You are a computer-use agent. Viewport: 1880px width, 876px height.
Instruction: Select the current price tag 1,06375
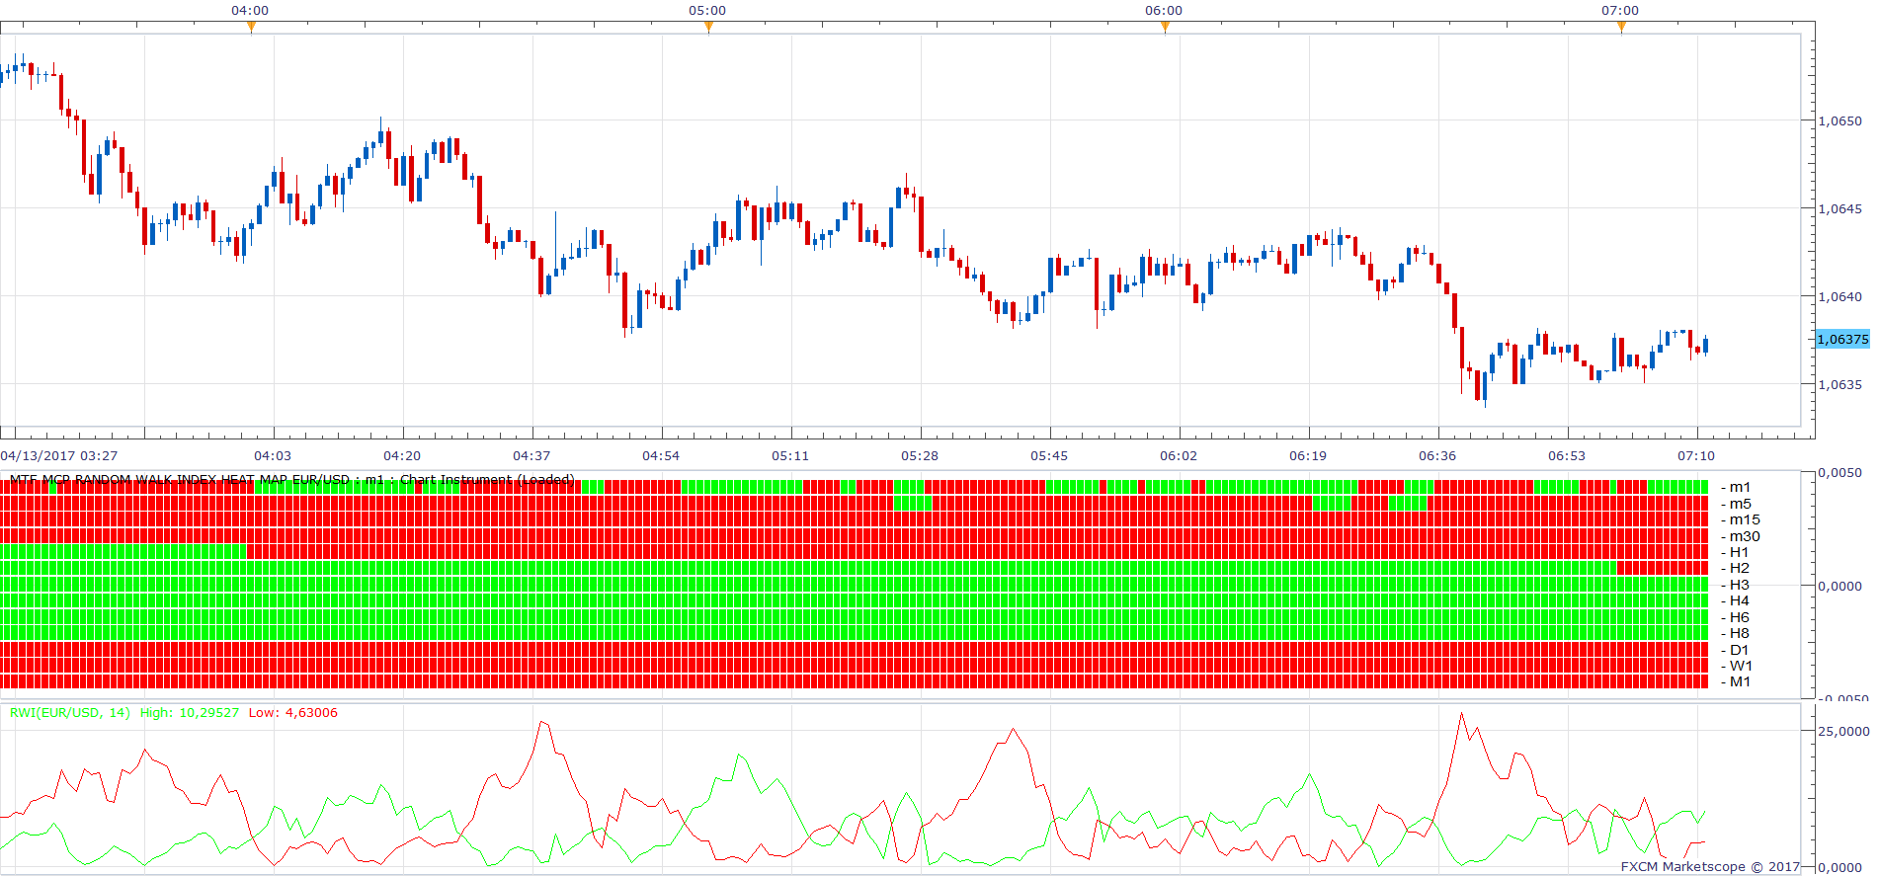[x=1842, y=339]
